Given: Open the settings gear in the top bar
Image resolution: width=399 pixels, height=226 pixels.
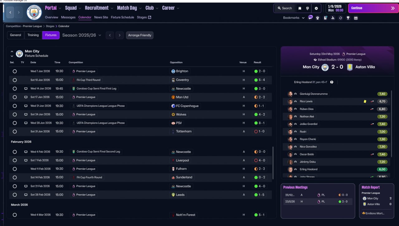Looking at the screenshot, I should (316, 8).
